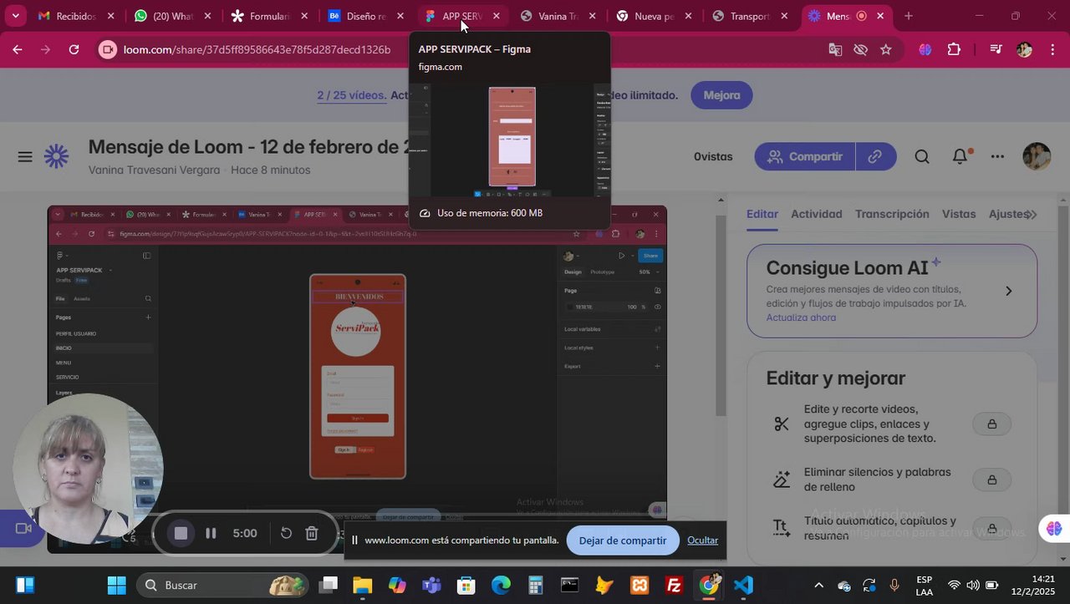The width and height of the screenshot is (1070, 604).
Task: Switch to the Actividad tab
Action: click(x=817, y=214)
